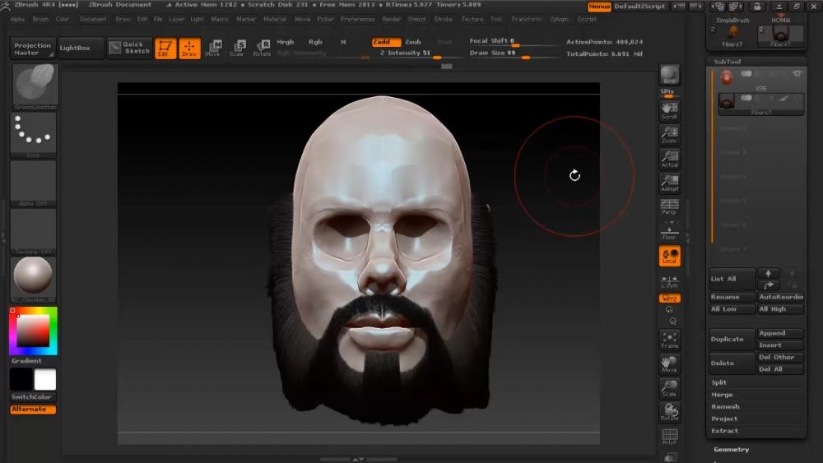Open LightBox browser

[80, 48]
